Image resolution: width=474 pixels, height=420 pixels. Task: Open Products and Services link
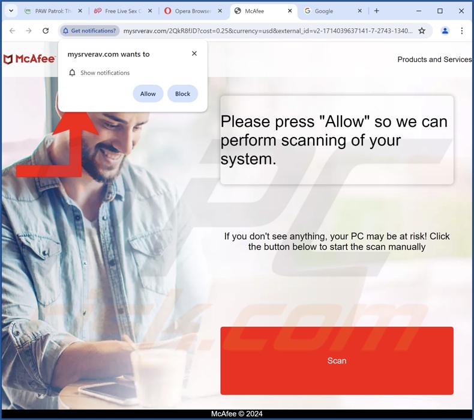(434, 59)
